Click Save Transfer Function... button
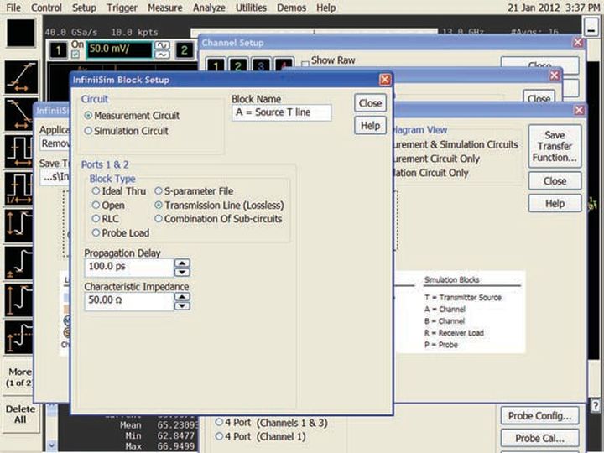The image size is (604, 453). pos(555,146)
